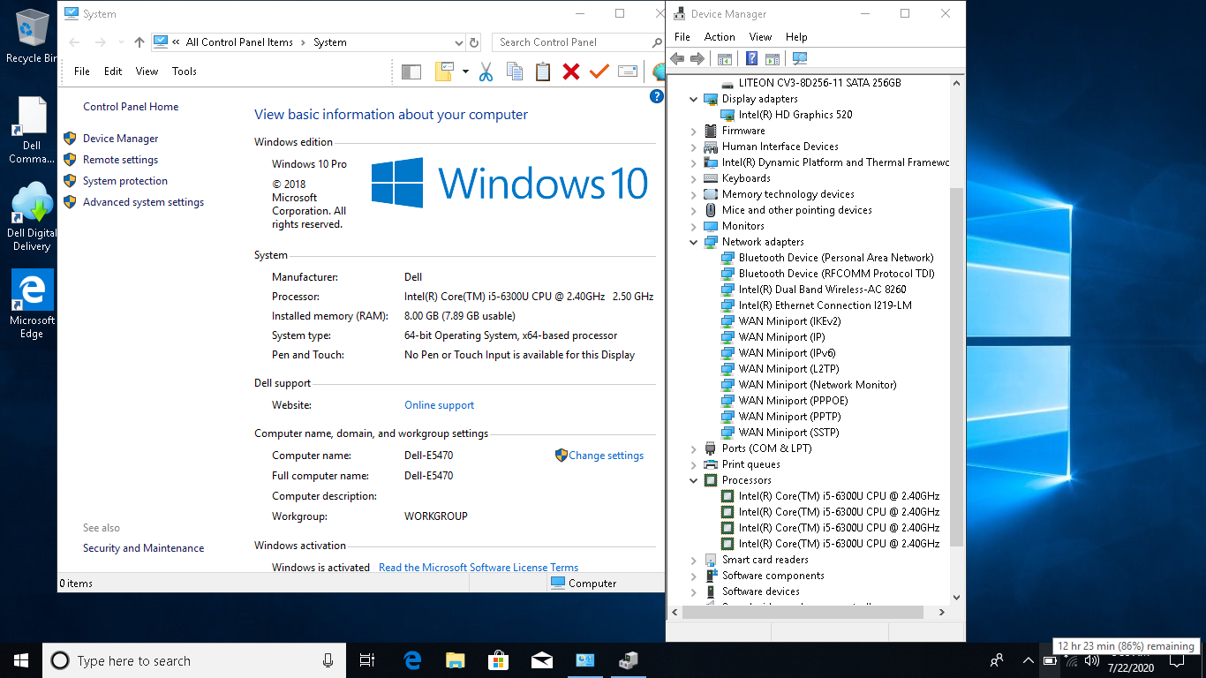Open Tools menu in System window
This screenshot has width=1206, height=678.
185,72
